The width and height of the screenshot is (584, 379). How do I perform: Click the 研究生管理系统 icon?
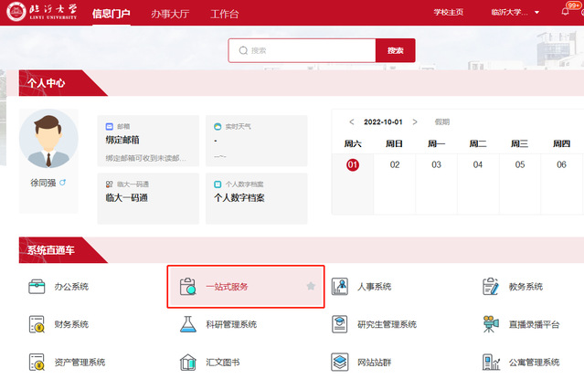(x=340, y=324)
